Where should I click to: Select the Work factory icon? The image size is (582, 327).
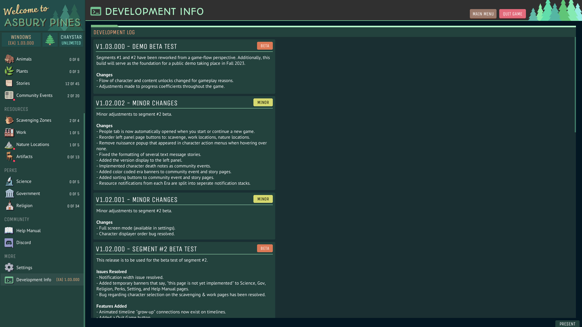pos(9,132)
